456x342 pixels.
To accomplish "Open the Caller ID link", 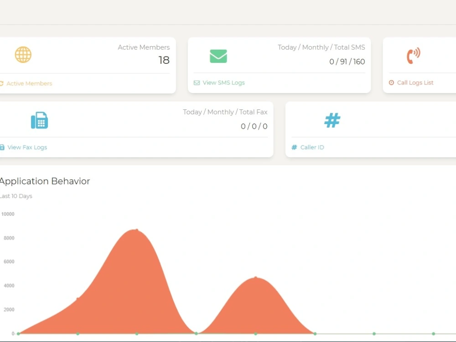I will 312,147.
